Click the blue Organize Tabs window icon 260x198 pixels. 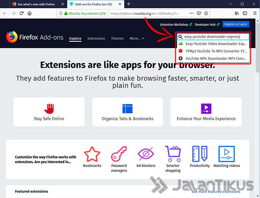pos(127,109)
